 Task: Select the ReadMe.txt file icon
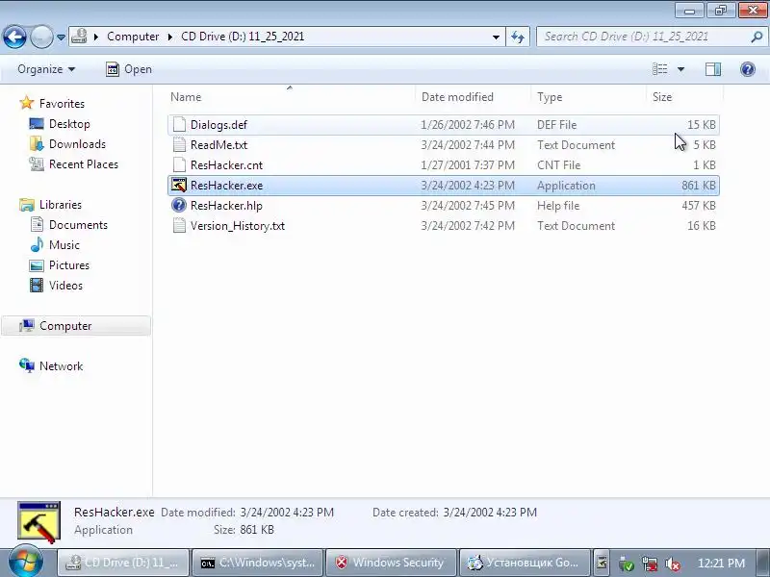[179, 145]
